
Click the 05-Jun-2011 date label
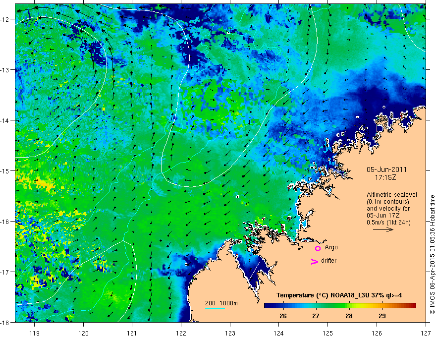coord(386,169)
